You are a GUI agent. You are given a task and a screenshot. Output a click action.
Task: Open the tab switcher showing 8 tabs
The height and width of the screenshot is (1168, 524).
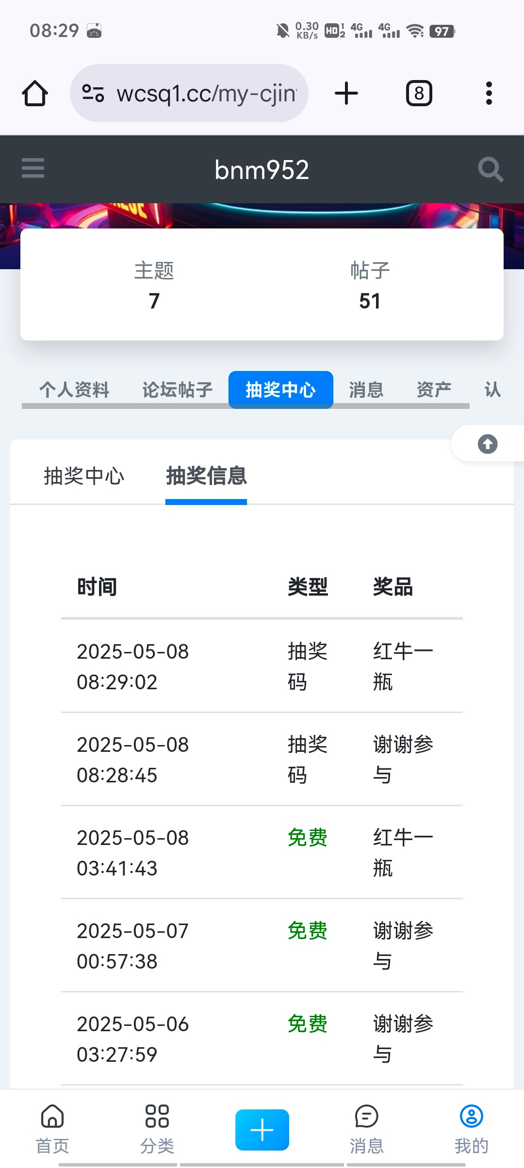point(419,93)
